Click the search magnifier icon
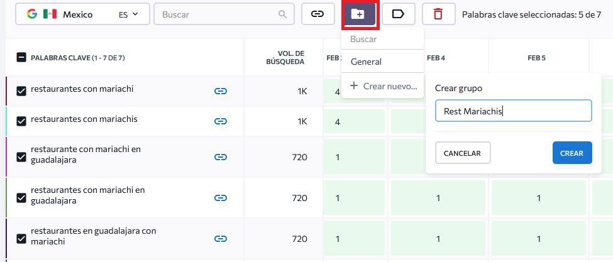 coord(283,14)
